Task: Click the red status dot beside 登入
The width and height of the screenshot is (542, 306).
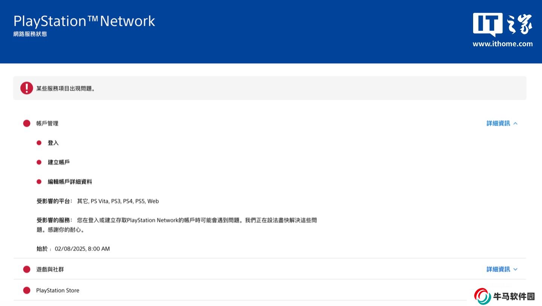Action: (x=39, y=143)
